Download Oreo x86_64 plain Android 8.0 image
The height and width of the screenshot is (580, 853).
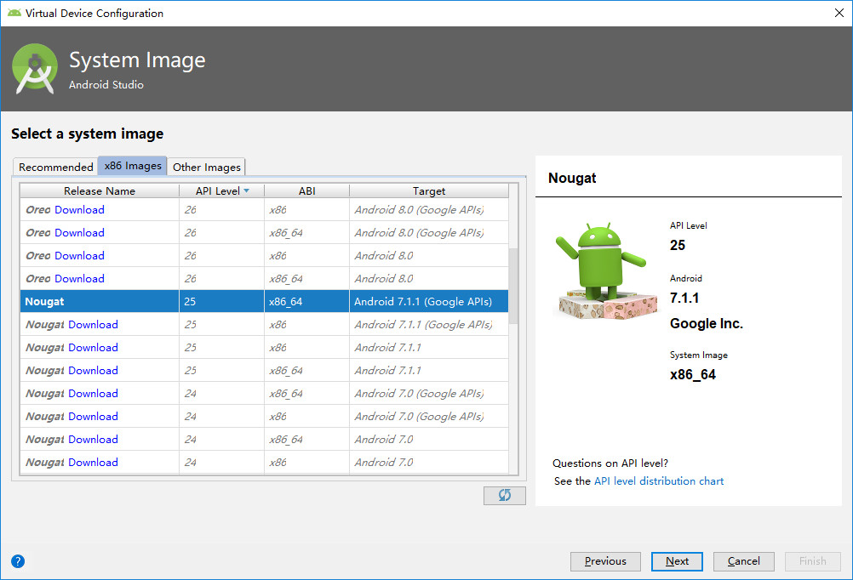click(x=79, y=278)
